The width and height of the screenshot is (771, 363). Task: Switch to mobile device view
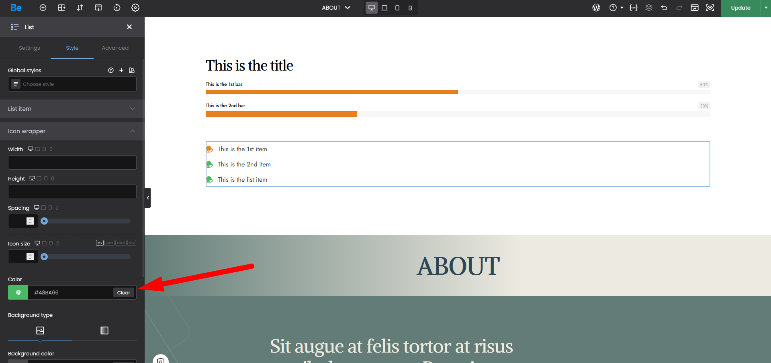[x=410, y=8]
